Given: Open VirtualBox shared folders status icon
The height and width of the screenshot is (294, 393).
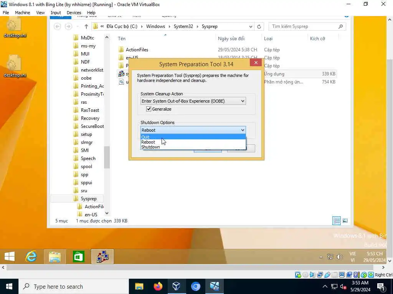Looking at the screenshot, I should tap(334, 275).
